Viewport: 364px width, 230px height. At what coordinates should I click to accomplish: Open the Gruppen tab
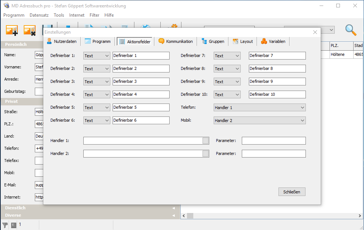(213, 41)
